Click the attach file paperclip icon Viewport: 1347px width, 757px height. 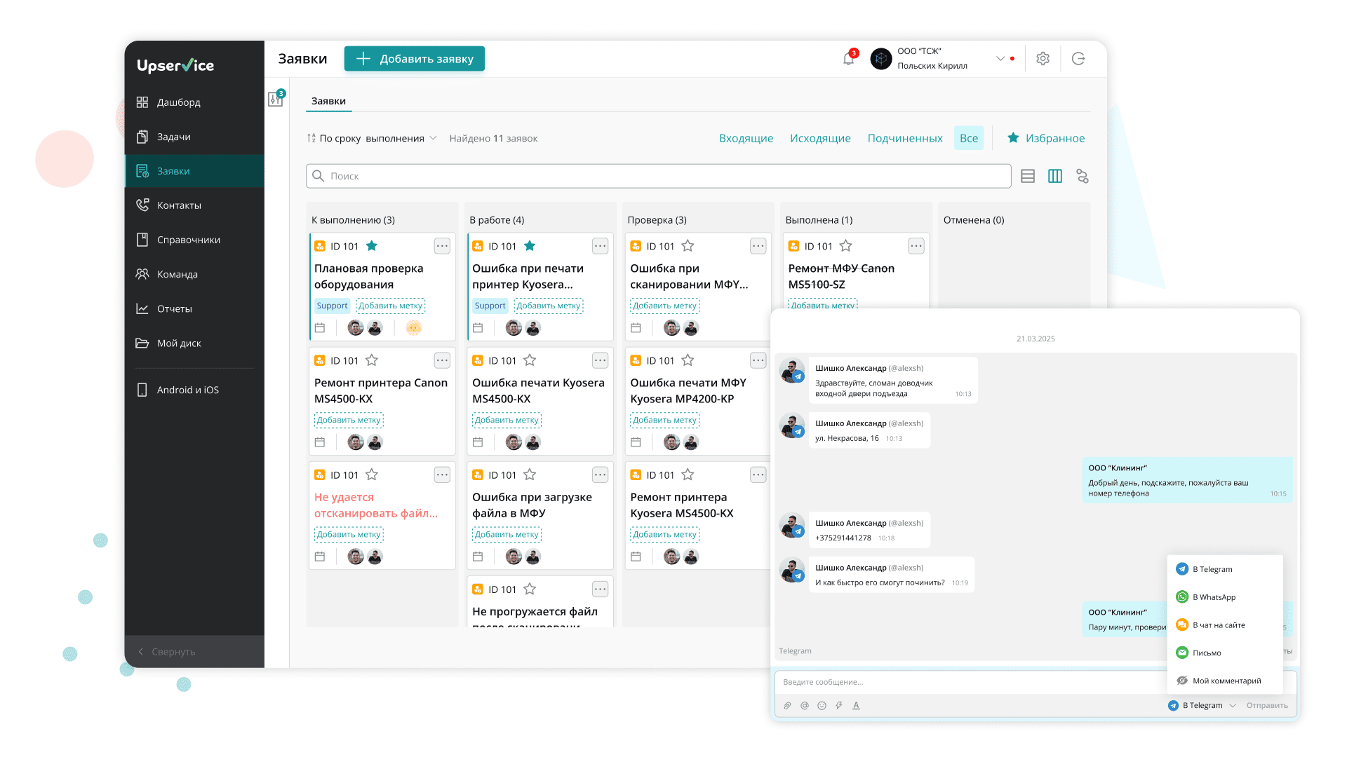pyautogui.click(x=788, y=706)
